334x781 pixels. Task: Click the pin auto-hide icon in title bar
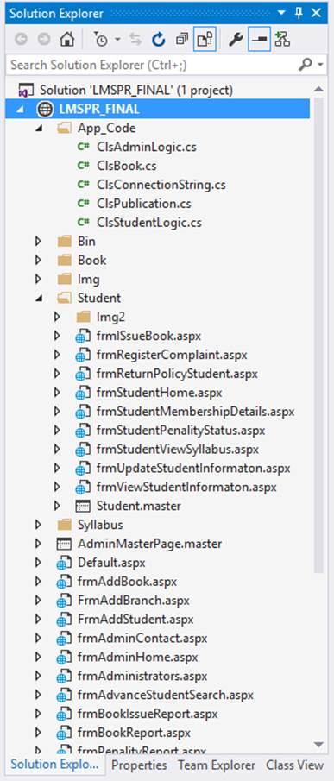(299, 13)
